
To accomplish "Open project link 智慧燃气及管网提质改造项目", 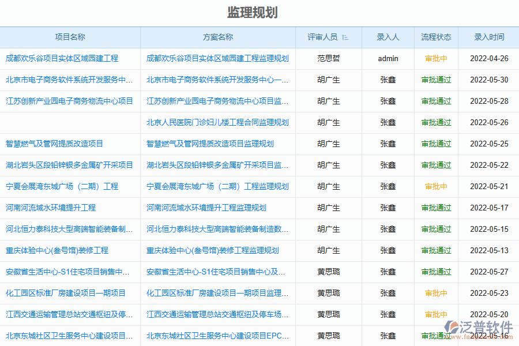I will pos(55,144).
